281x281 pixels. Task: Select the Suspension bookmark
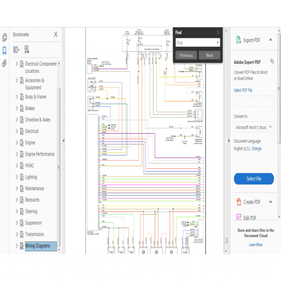coord(33,223)
